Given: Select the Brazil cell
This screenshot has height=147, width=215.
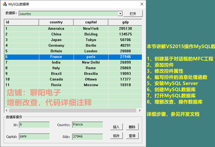Looking at the screenshot, I should (x=56, y=74).
